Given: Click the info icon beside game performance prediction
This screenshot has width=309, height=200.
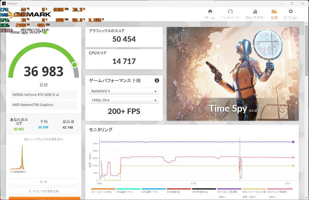Looking at the screenshot, I should pyautogui.click(x=157, y=81).
